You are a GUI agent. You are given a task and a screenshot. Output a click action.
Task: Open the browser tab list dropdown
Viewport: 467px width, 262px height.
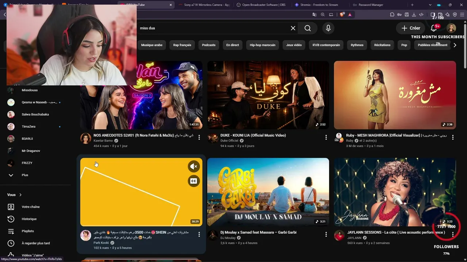[431, 5]
